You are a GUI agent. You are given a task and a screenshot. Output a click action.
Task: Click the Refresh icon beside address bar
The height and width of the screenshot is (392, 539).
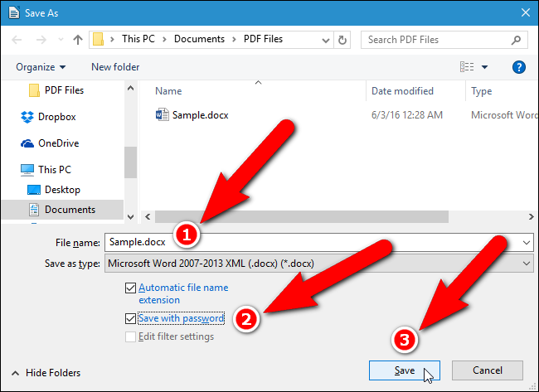tap(342, 40)
